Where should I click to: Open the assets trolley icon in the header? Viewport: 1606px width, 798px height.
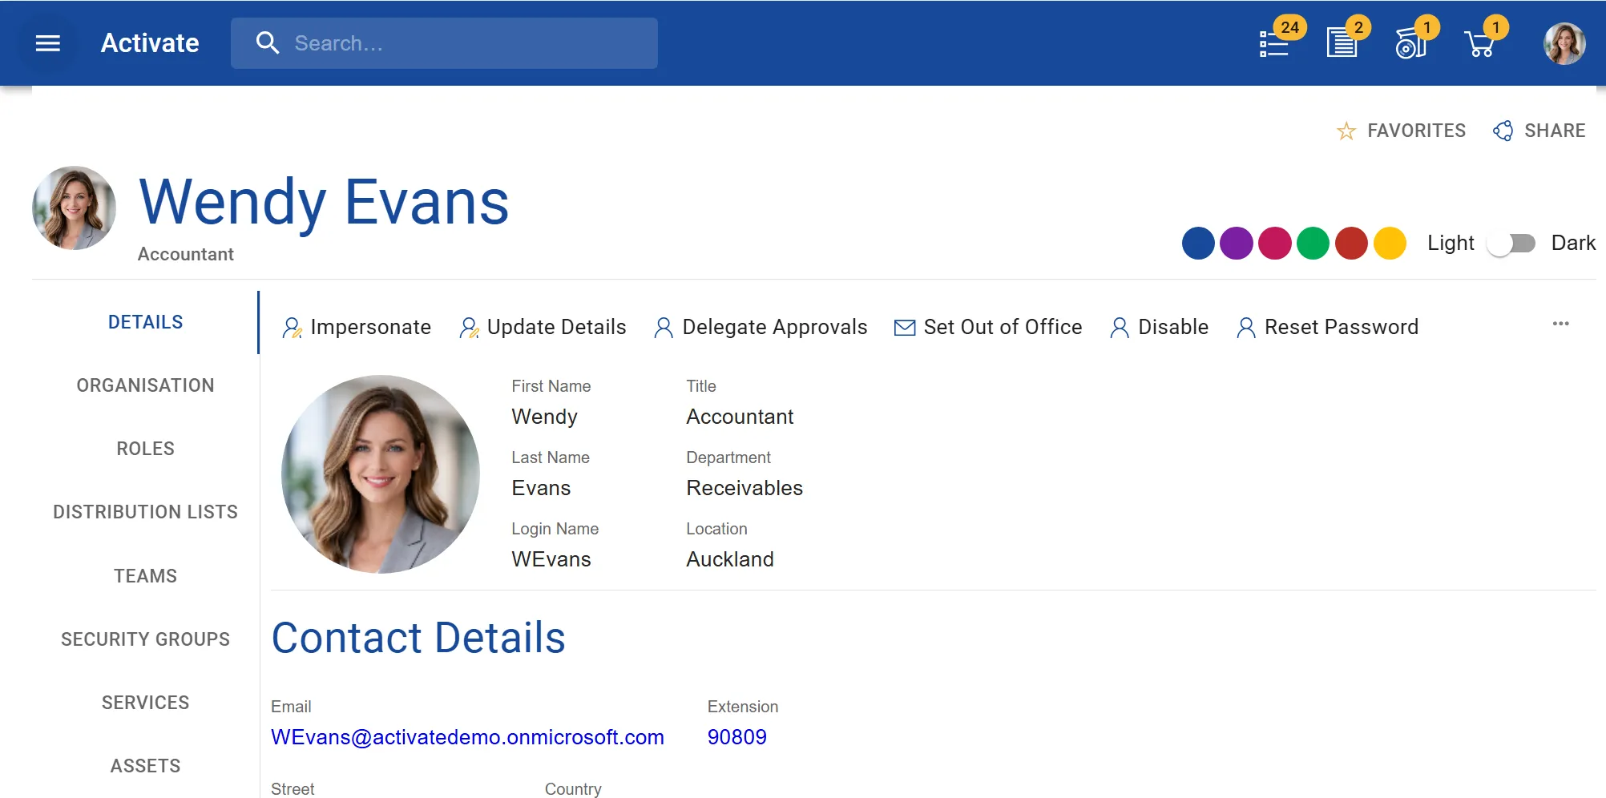(1410, 43)
